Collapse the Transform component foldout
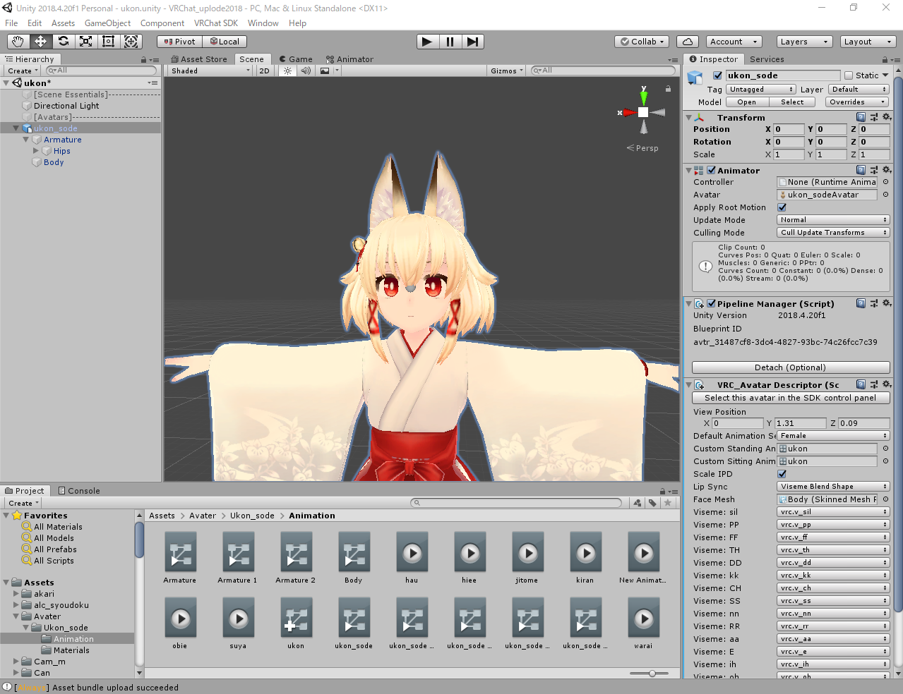The height and width of the screenshot is (694, 903). click(x=689, y=117)
